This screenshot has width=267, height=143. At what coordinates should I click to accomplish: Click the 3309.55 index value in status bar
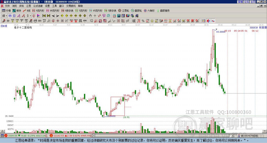pyautogui.click(x=13, y=136)
